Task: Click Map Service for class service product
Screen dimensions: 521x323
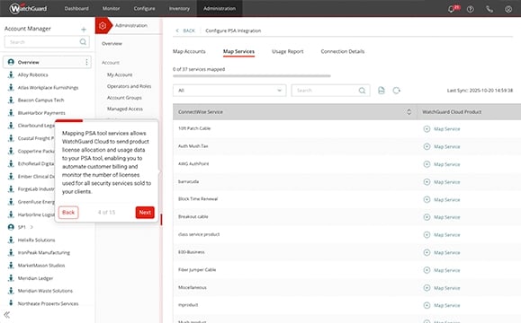Action: pos(447,235)
